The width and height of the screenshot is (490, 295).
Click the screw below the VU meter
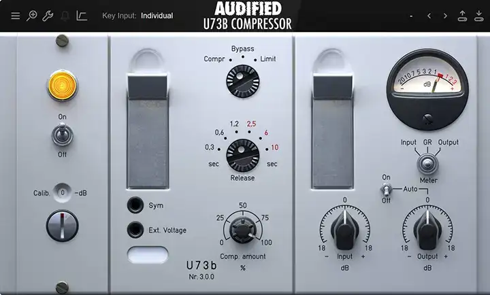427,119
